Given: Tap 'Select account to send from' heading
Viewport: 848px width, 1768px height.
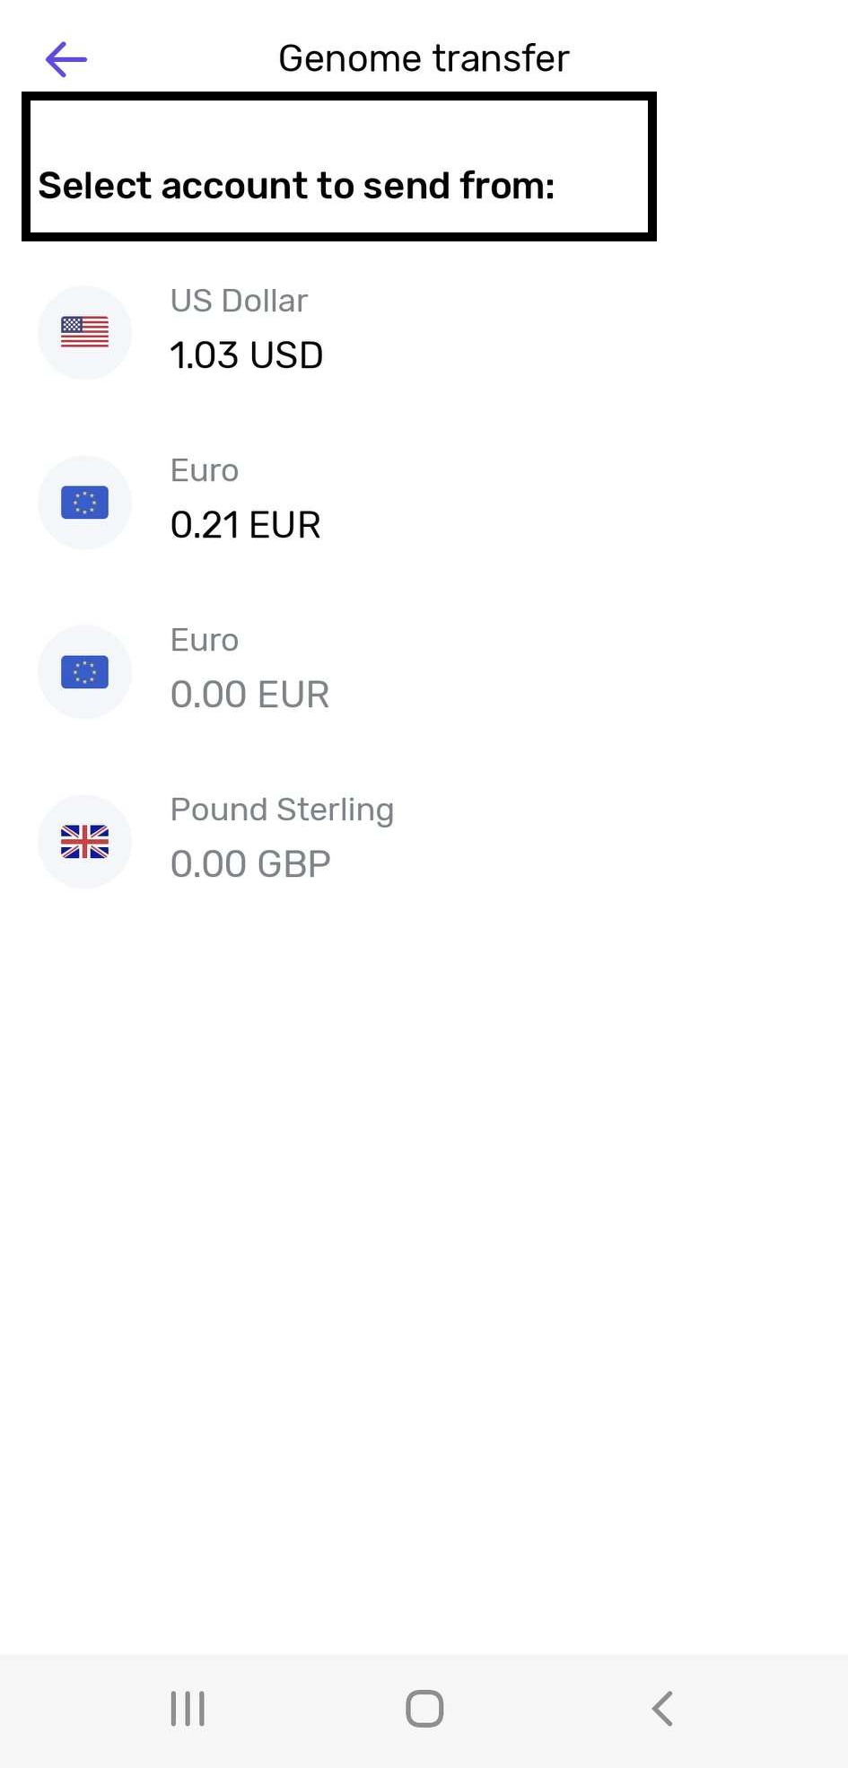Looking at the screenshot, I should point(297,186).
